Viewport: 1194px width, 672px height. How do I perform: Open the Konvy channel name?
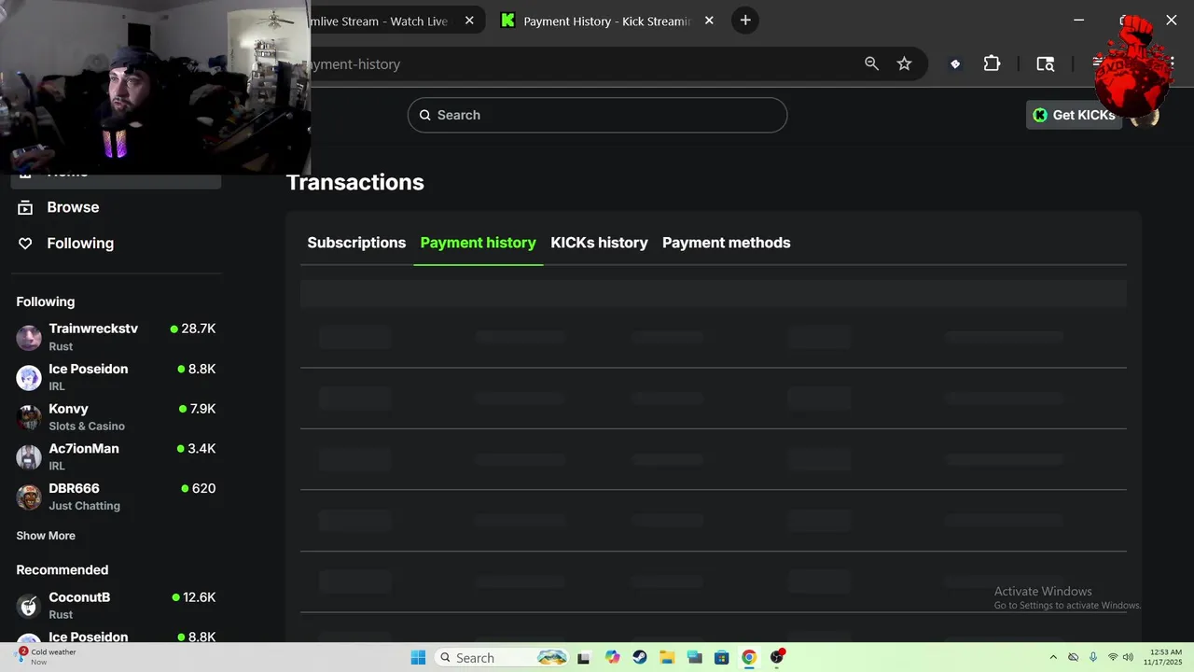(x=68, y=409)
